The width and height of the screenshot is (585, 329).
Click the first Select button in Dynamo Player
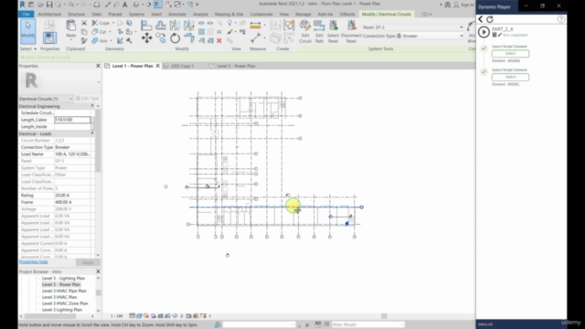click(x=510, y=54)
